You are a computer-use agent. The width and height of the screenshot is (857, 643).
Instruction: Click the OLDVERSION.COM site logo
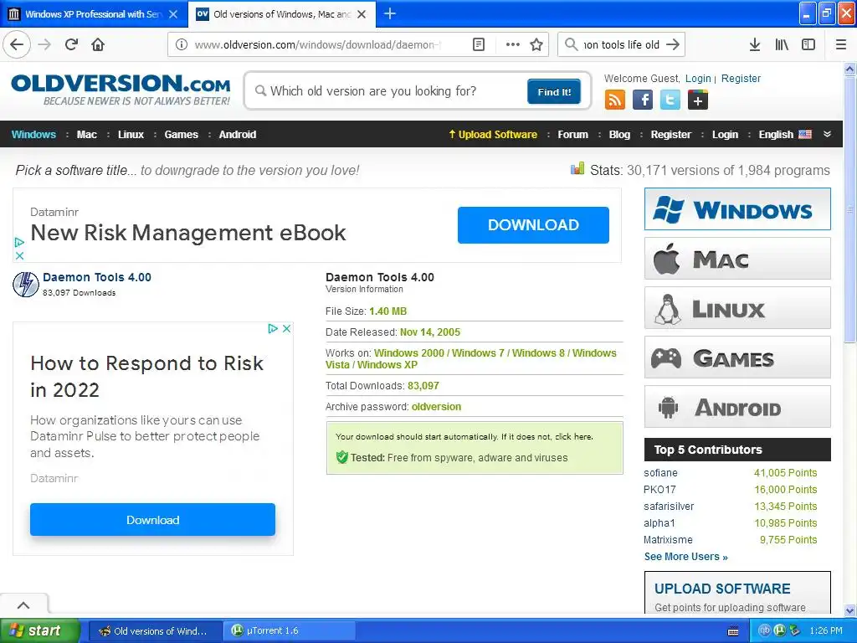[121, 89]
